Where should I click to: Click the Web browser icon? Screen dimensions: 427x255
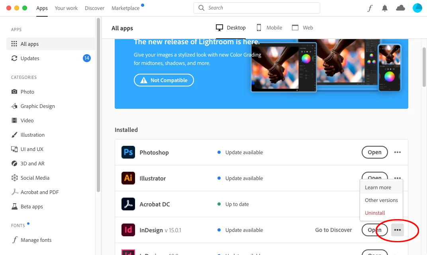[295, 27]
